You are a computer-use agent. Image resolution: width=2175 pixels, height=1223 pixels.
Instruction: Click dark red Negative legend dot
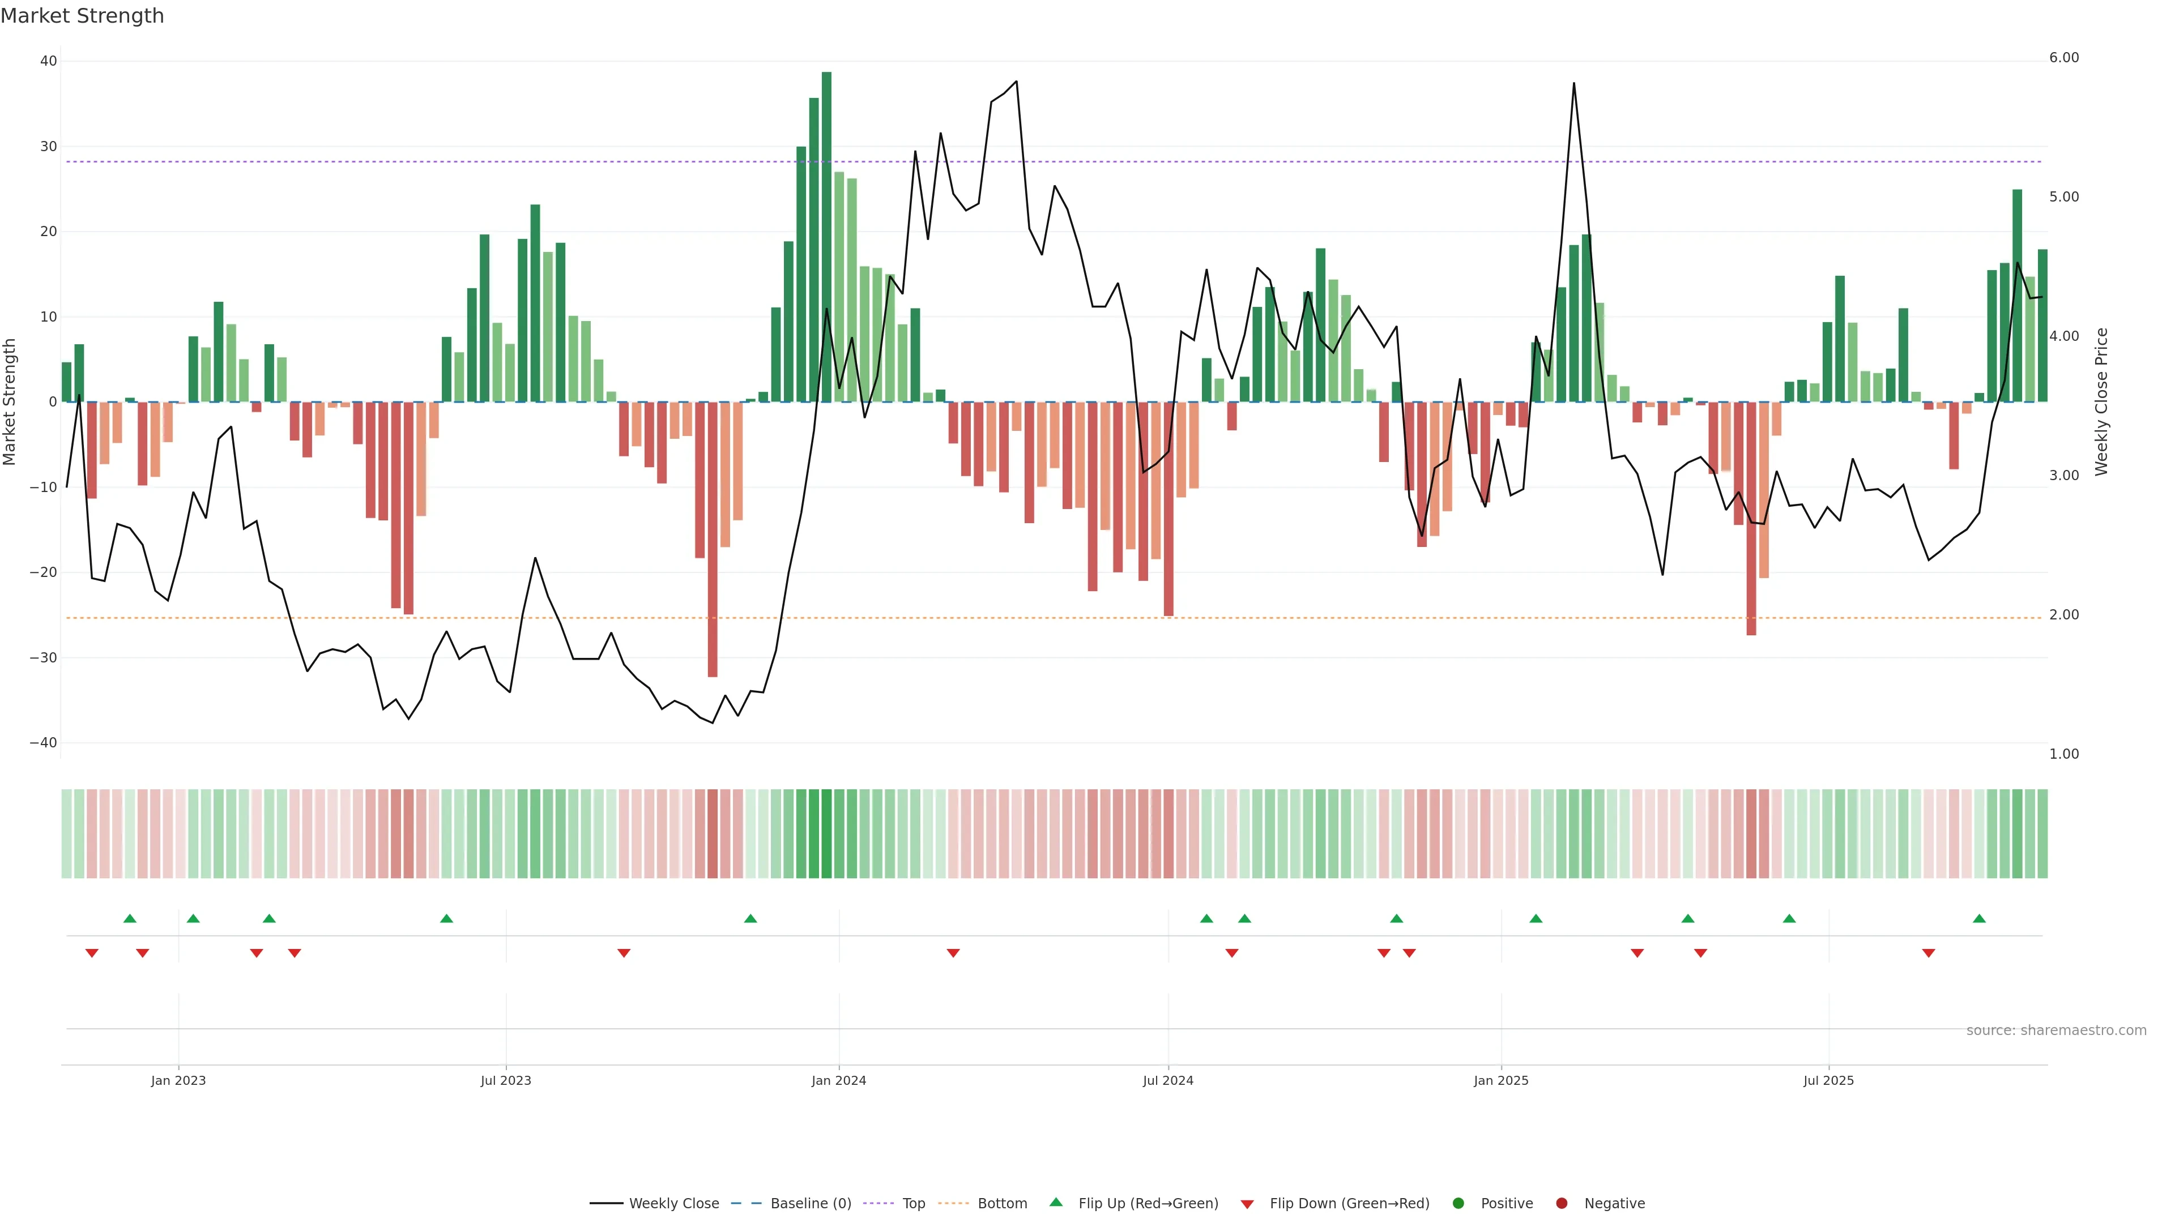1561,1204
